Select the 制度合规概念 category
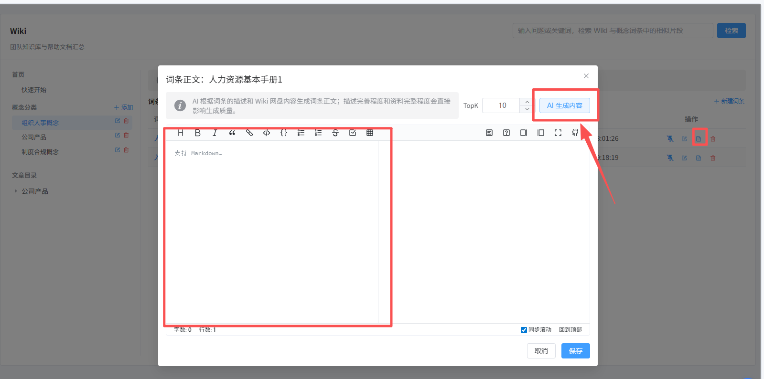The width and height of the screenshot is (764, 379). coord(40,152)
